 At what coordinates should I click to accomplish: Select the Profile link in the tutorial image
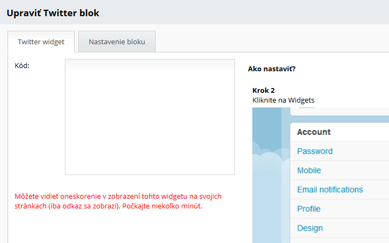click(308, 209)
